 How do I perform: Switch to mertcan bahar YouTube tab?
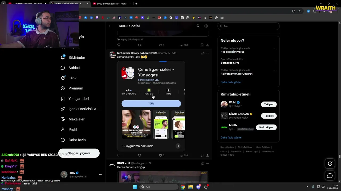point(27,4)
